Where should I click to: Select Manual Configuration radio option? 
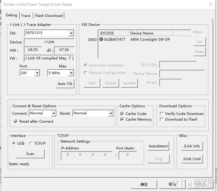click(x=85, y=72)
